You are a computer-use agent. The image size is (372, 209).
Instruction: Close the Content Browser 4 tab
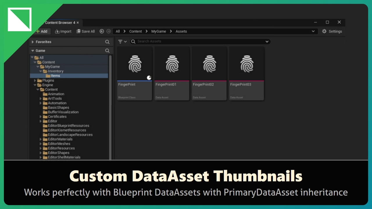point(78,23)
